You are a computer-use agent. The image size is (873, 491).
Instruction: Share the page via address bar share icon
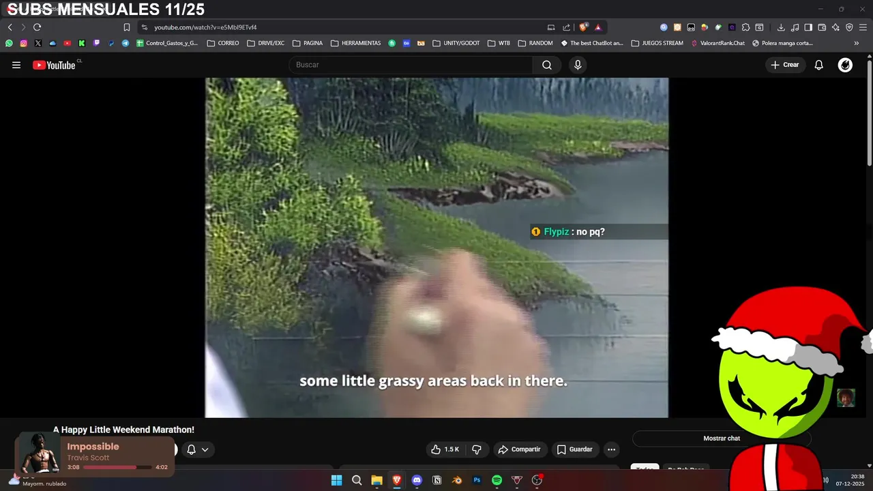(x=566, y=27)
